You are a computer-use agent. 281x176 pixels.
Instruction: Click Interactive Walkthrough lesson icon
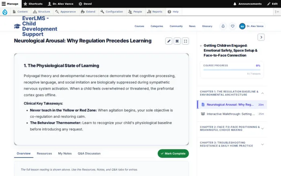click(x=203, y=114)
